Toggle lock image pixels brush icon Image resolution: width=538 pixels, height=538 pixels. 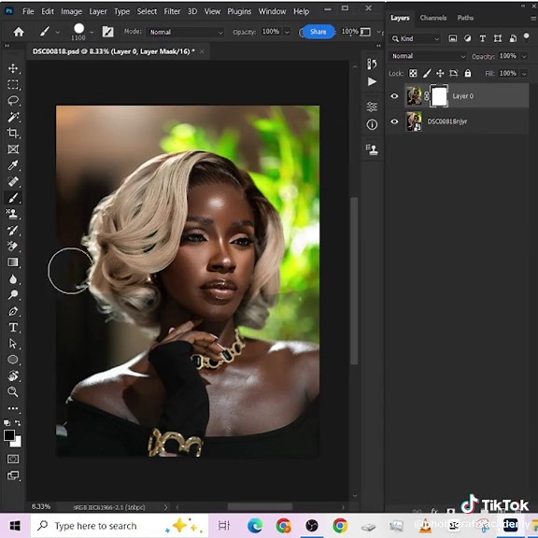(427, 73)
